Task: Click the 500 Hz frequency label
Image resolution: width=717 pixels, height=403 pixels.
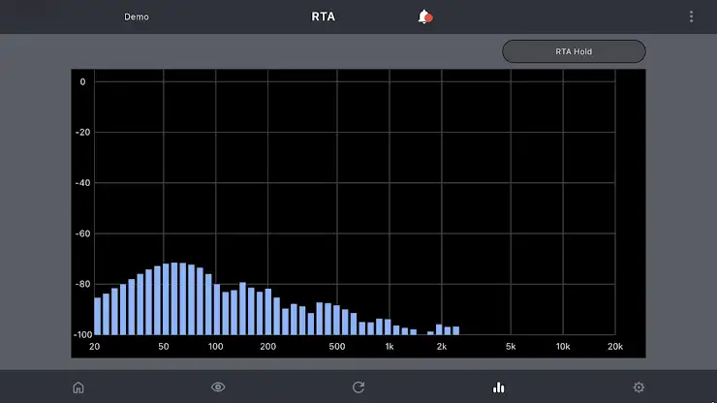Action: pyautogui.click(x=337, y=347)
